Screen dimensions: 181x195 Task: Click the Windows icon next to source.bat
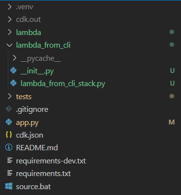tap(9, 186)
